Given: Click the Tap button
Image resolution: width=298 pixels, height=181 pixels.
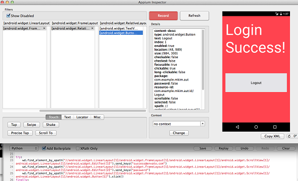Looking at the screenshot, I should coord(14,125).
